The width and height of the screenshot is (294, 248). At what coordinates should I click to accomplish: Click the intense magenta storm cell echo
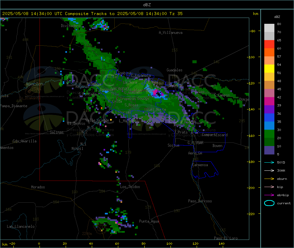(155, 93)
